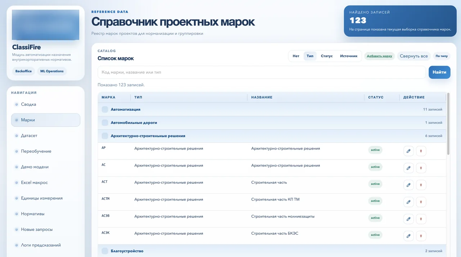Click the Показано 123 записей text
This screenshot has height=257, width=461.
121,85
